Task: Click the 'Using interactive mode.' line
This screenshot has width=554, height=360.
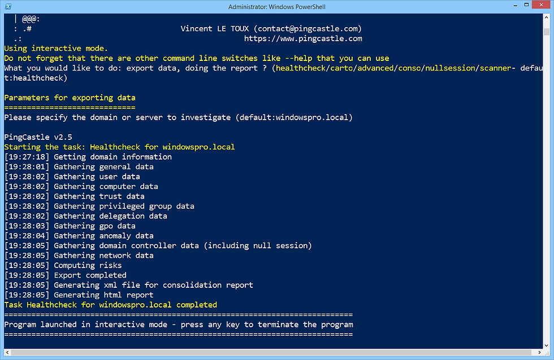Action: click(x=56, y=49)
